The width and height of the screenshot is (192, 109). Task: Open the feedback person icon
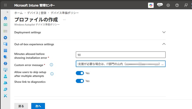point(186,5)
